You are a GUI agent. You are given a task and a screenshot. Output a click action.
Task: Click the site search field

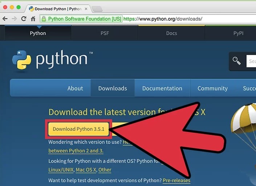(x=251, y=61)
